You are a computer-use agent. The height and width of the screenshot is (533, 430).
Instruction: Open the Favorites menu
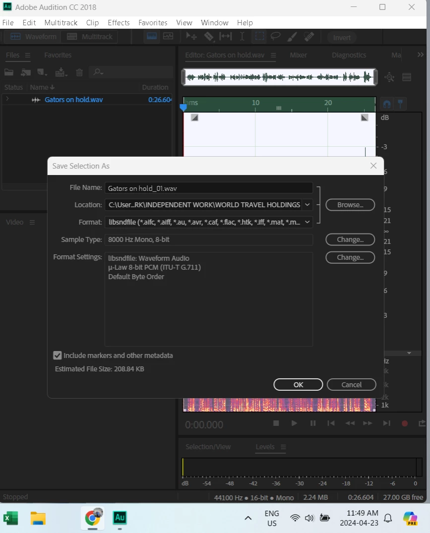[153, 23]
